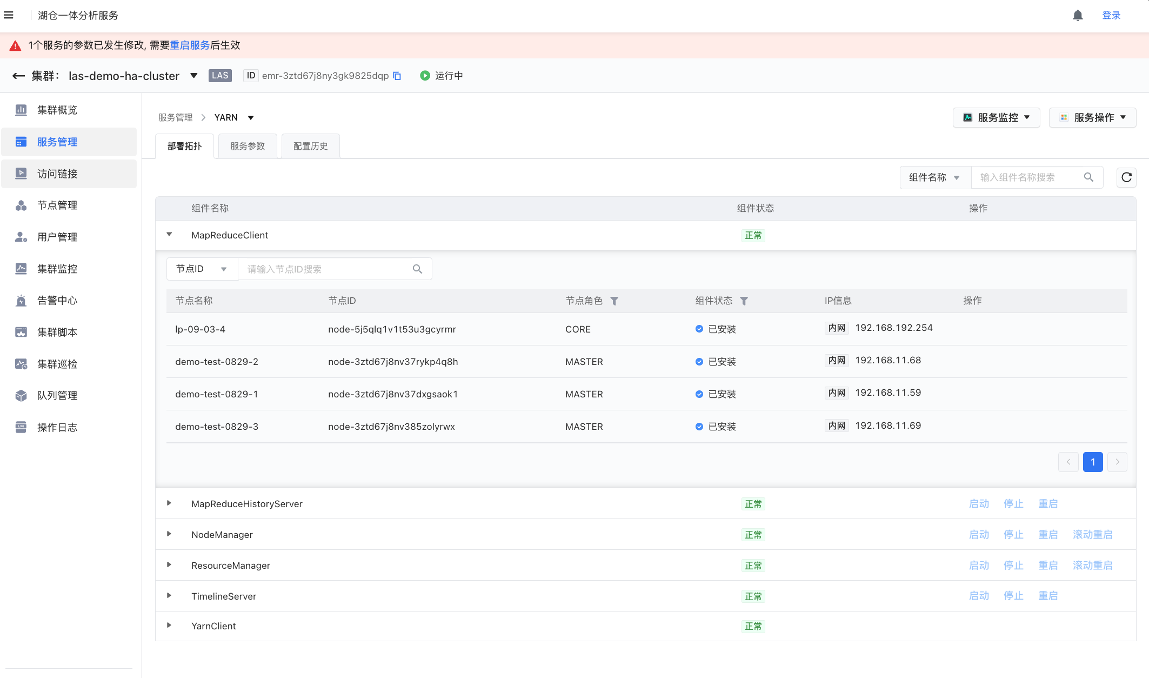Open the 服务操作 dropdown
The image size is (1149, 678).
point(1093,117)
